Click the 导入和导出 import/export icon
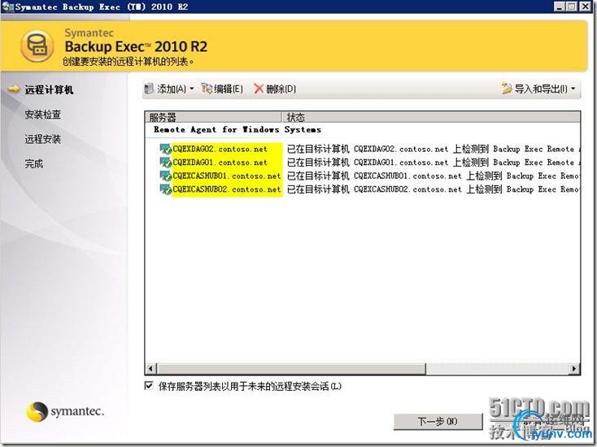597x447 pixels. click(x=507, y=89)
